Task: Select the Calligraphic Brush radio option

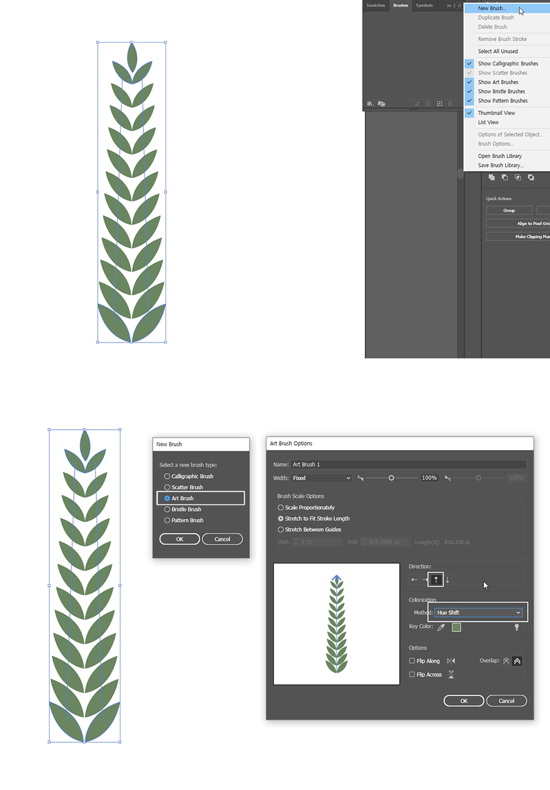Action: point(167,476)
